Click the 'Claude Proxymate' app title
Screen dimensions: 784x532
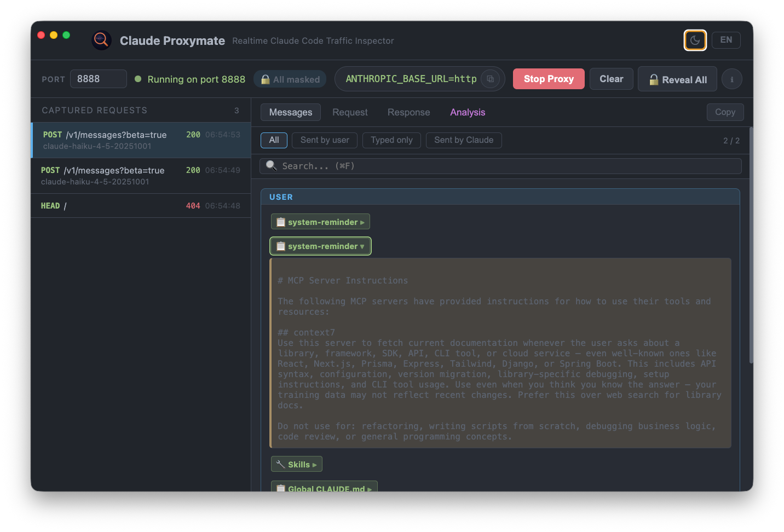[172, 41]
